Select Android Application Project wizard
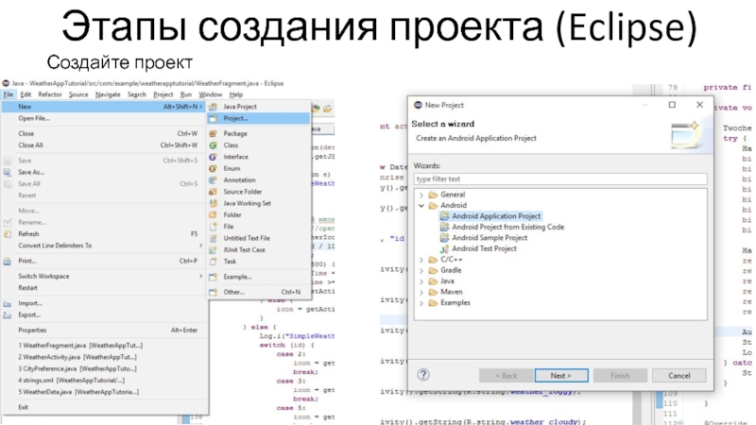 496,216
